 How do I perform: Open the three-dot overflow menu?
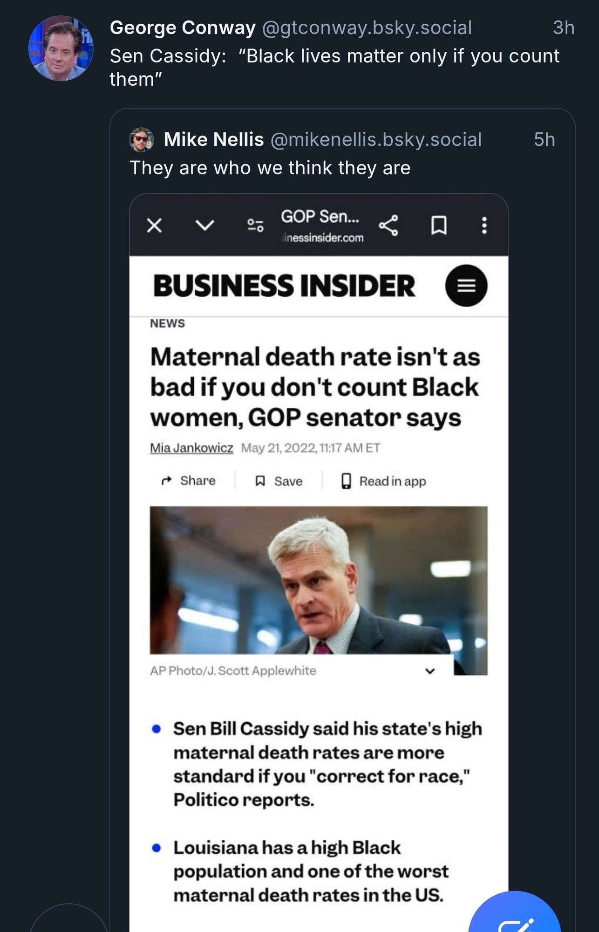(484, 226)
